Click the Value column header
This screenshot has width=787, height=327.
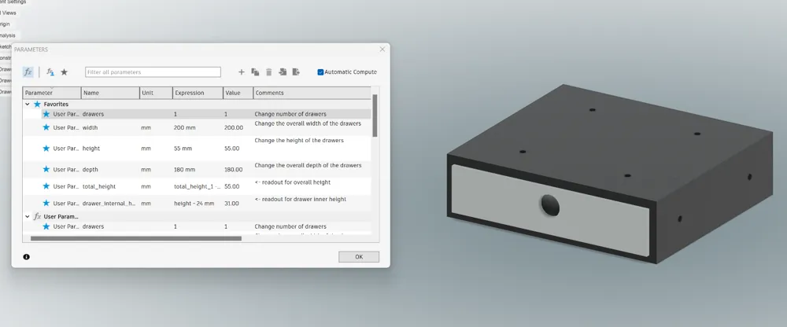pyautogui.click(x=238, y=93)
